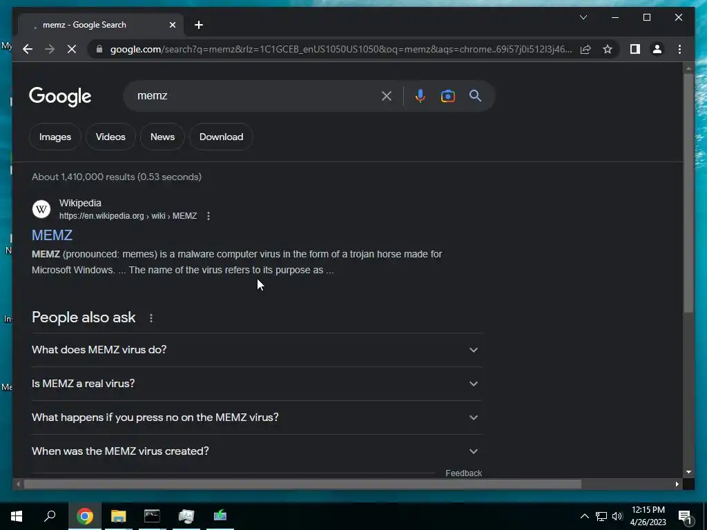Viewport: 707px width, 530px height.
Task: Filter results by Images
Action: coord(55,137)
